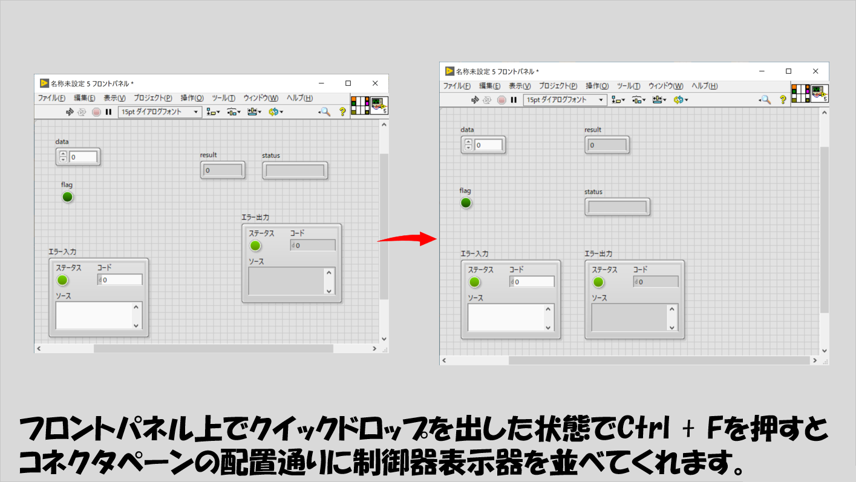Screen dimensions: 856x482
Task: Open the ウィンドウ(W) menu in the right window
Action: tap(665, 86)
